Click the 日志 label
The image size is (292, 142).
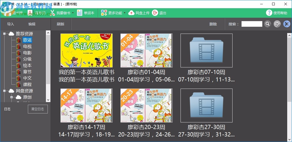(7, 109)
